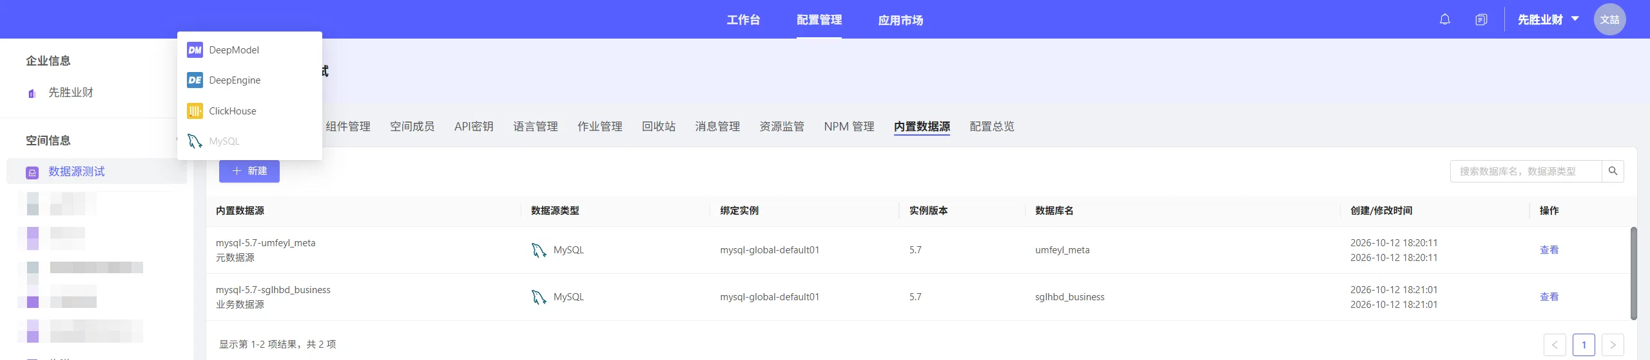
Task: Select 先胜业财 under 企业信息
Action: tap(71, 93)
